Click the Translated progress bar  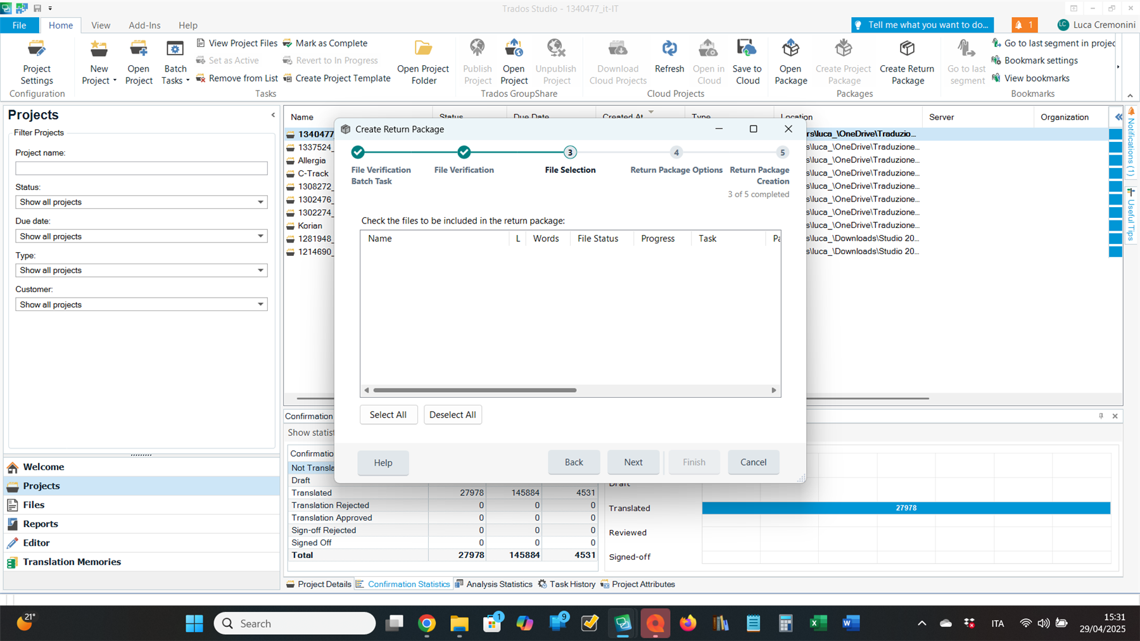[906, 507]
